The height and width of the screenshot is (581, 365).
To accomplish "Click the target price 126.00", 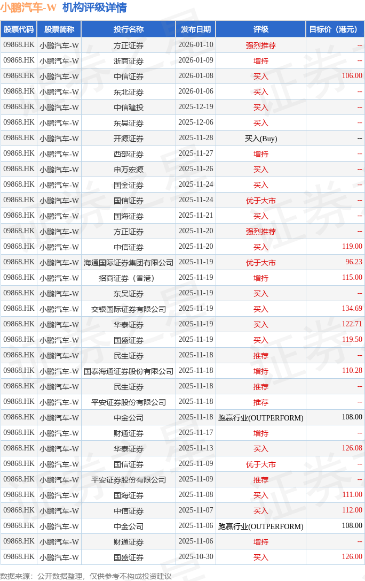I will pos(352,556).
